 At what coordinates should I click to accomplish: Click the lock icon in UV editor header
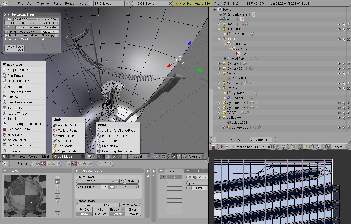pos(227,147)
